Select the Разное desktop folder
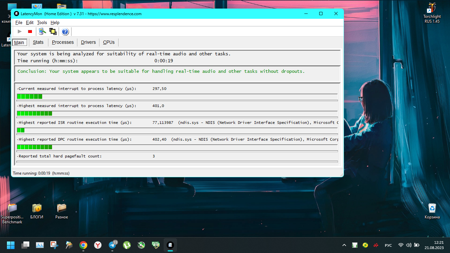The image size is (450, 253). tap(62, 211)
